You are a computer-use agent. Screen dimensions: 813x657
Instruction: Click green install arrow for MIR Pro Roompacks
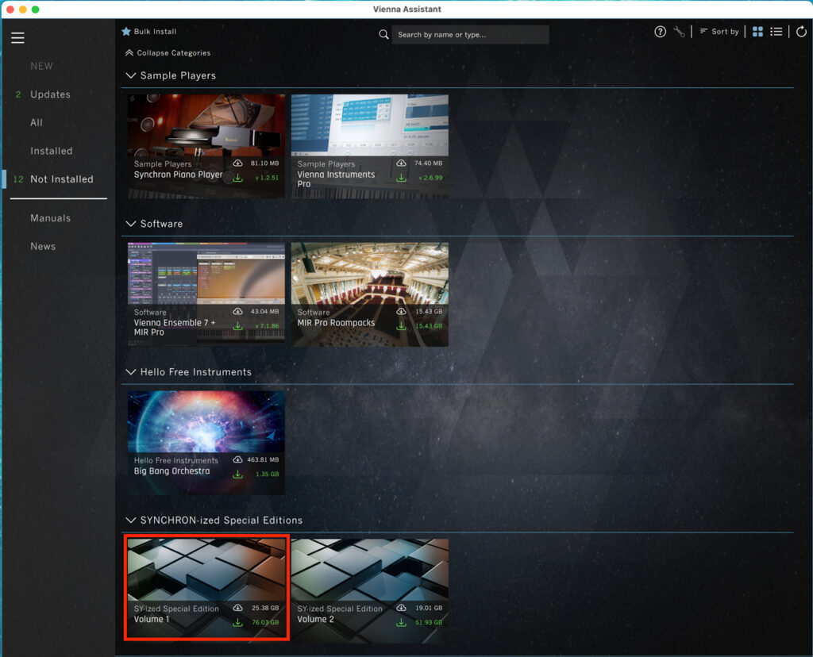(x=401, y=326)
